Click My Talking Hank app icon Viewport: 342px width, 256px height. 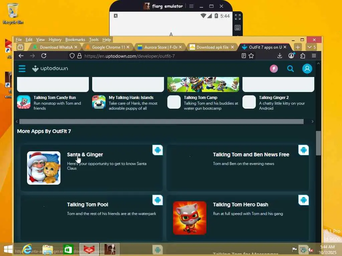coord(99,102)
